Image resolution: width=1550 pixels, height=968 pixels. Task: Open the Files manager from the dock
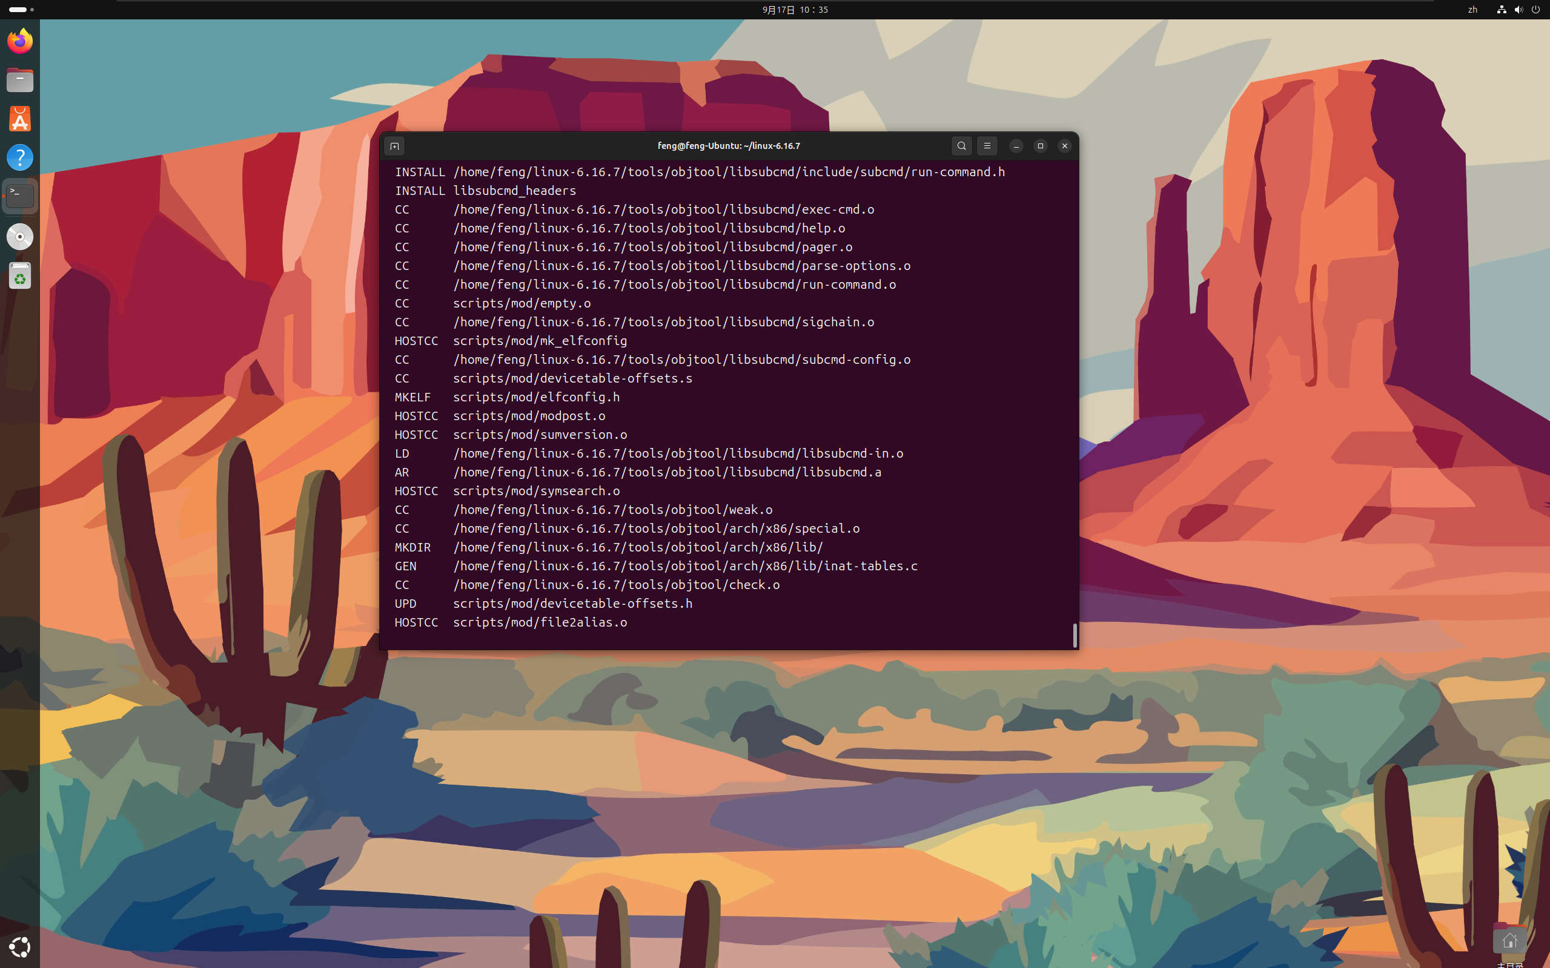point(20,81)
